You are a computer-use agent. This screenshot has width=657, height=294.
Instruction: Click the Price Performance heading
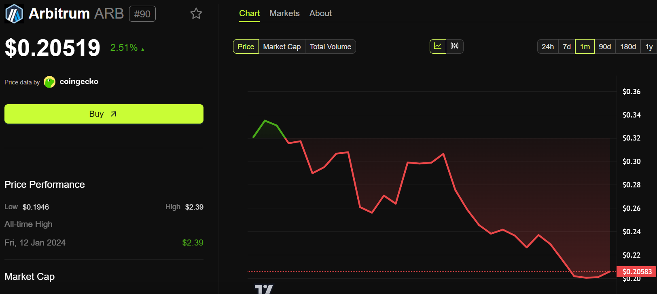(x=45, y=185)
